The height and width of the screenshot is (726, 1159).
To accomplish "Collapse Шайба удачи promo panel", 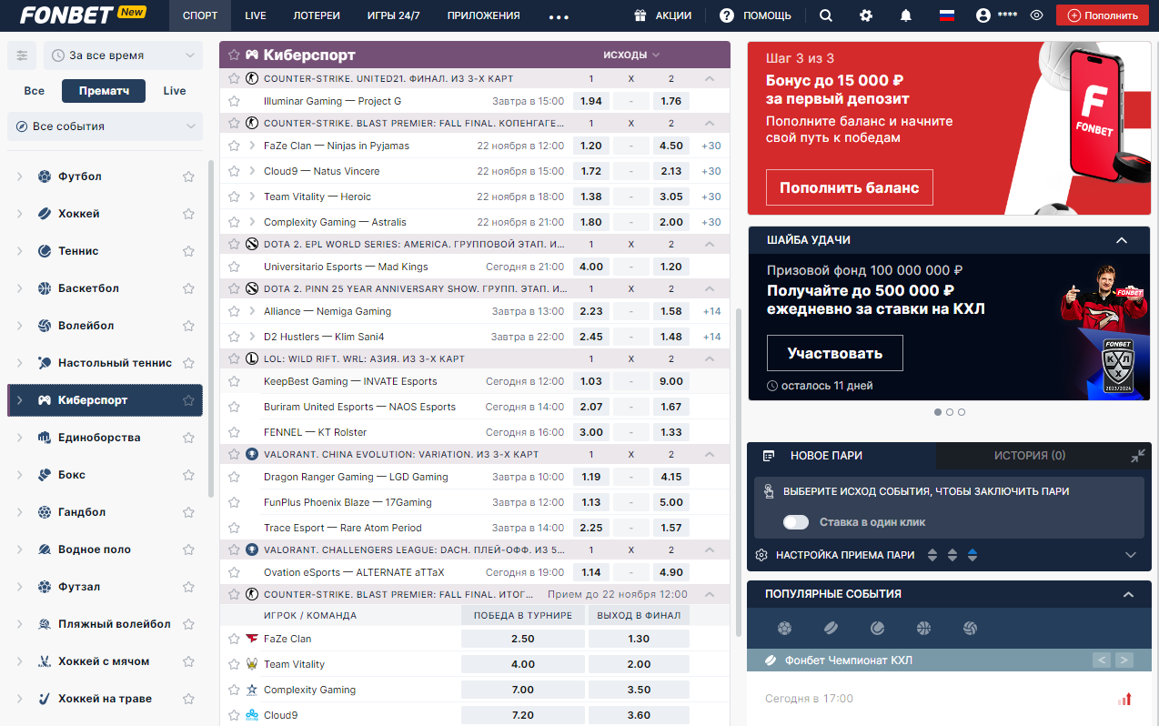I will pyautogui.click(x=1122, y=240).
